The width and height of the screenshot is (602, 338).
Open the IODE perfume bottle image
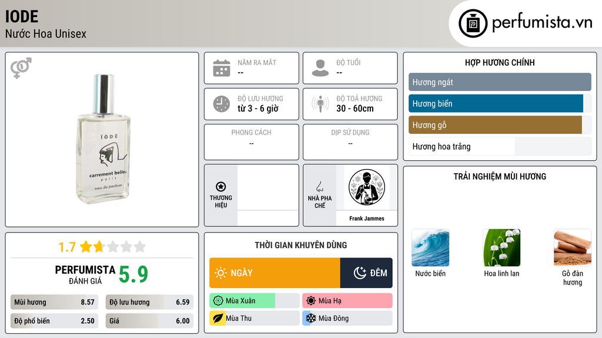103,139
